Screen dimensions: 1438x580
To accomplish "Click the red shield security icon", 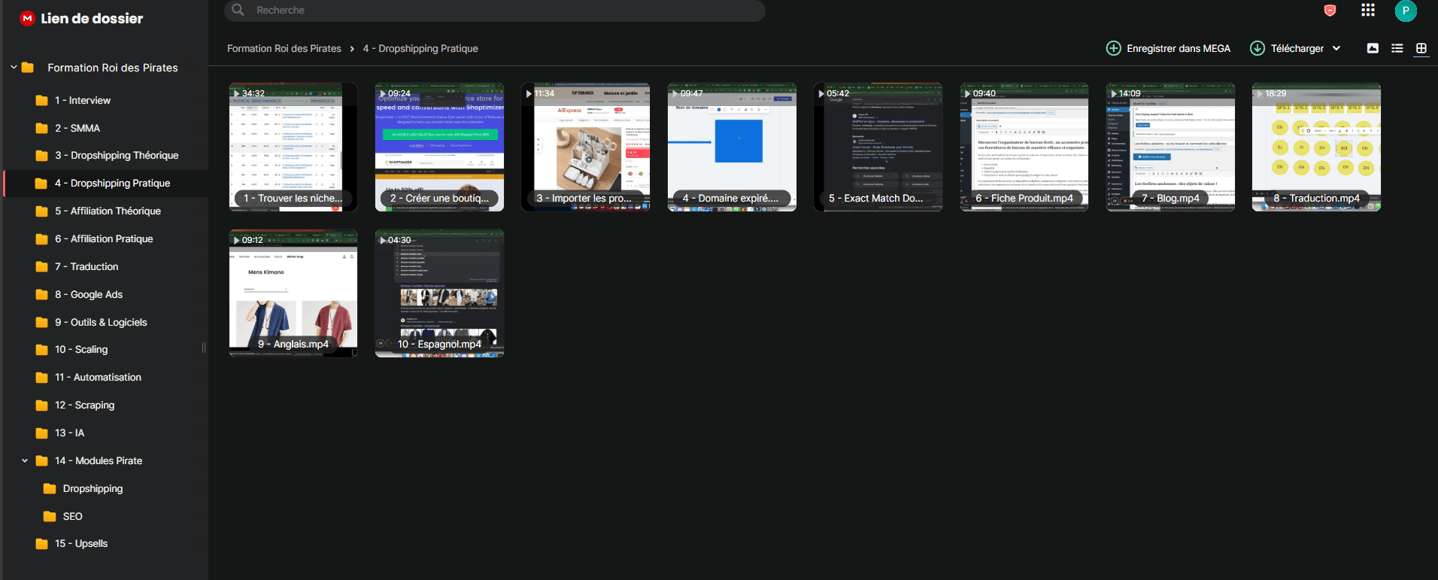I will click(x=1330, y=11).
